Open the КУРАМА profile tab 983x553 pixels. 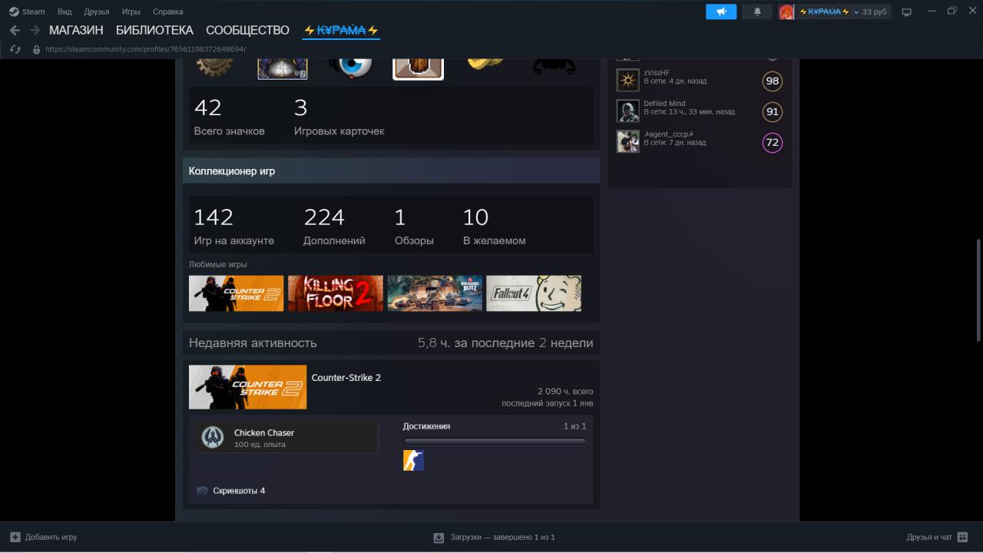tap(341, 31)
